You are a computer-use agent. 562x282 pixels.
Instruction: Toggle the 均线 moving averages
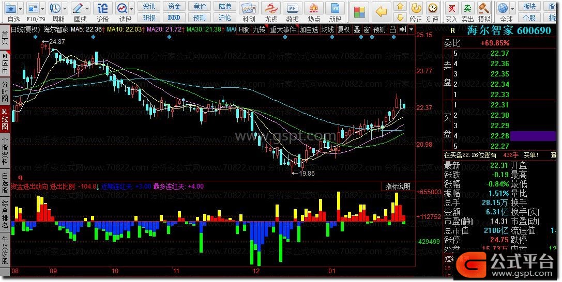coord(328,30)
